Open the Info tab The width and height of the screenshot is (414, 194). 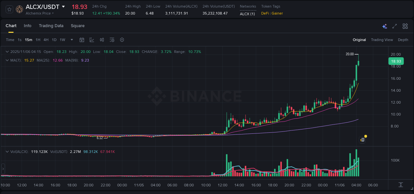pos(27,26)
